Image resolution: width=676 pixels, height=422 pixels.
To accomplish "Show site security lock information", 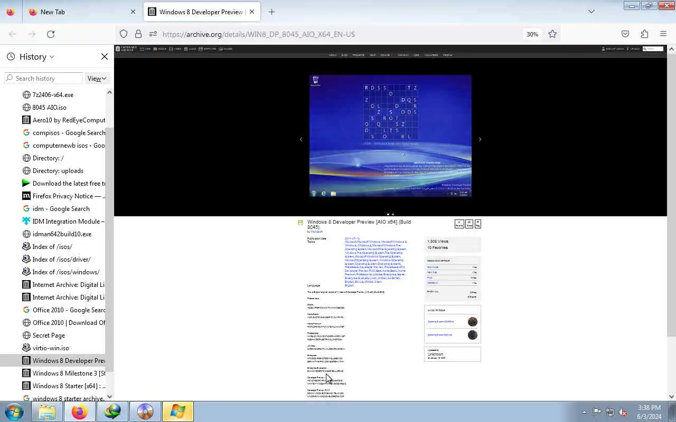I will pyautogui.click(x=138, y=34).
